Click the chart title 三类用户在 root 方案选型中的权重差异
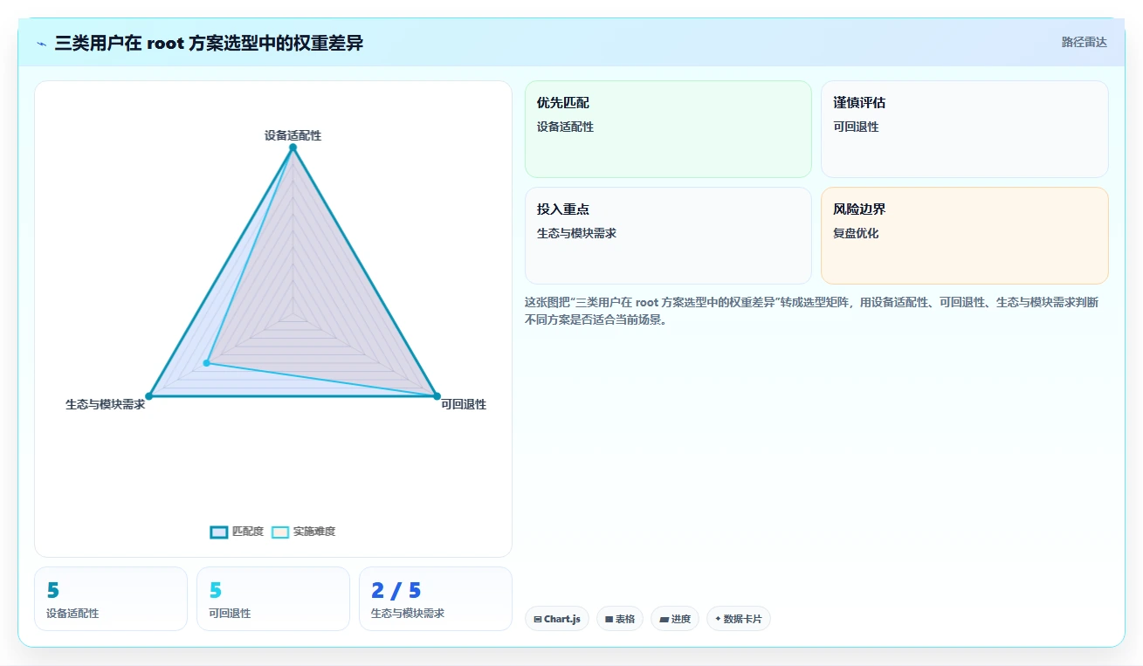 (x=209, y=43)
